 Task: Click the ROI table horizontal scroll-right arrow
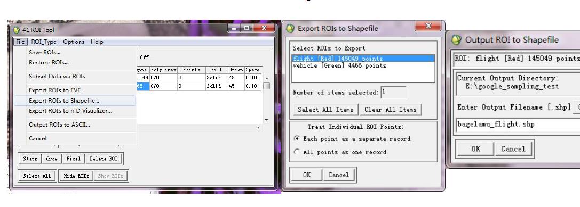click(258, 127)
